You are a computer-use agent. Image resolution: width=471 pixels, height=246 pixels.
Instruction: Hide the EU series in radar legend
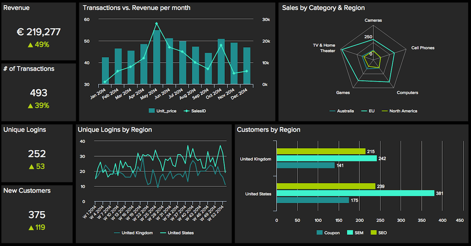[x=370, y=111]
